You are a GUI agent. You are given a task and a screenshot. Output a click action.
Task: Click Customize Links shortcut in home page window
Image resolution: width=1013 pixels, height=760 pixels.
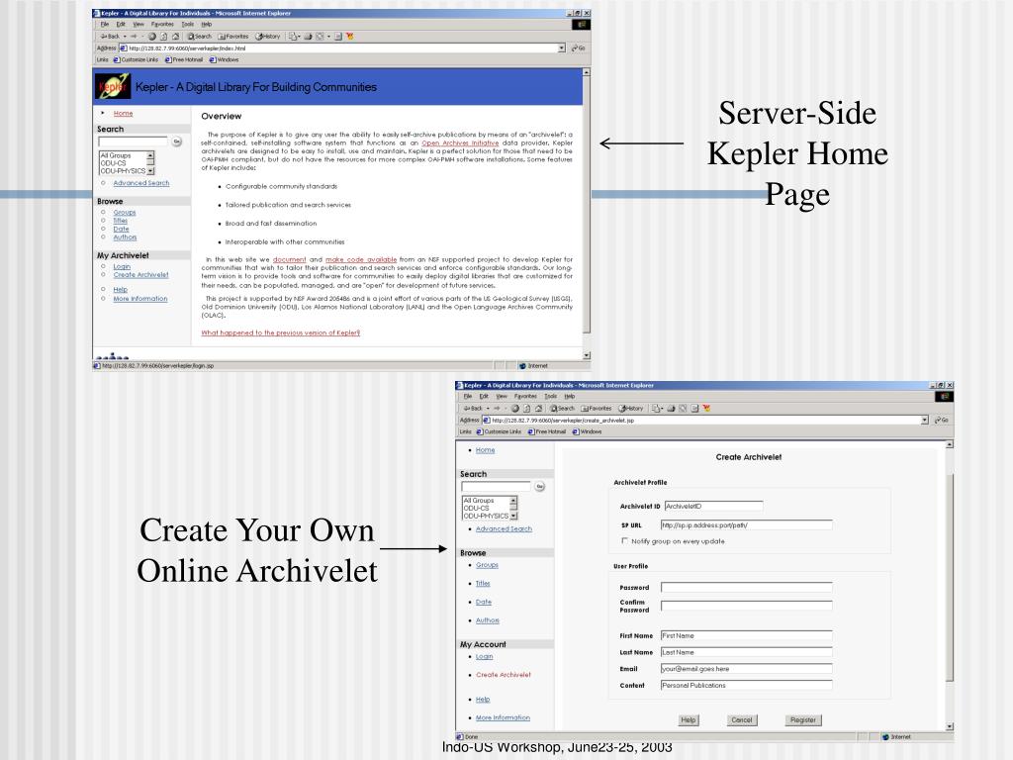[136, 59]
